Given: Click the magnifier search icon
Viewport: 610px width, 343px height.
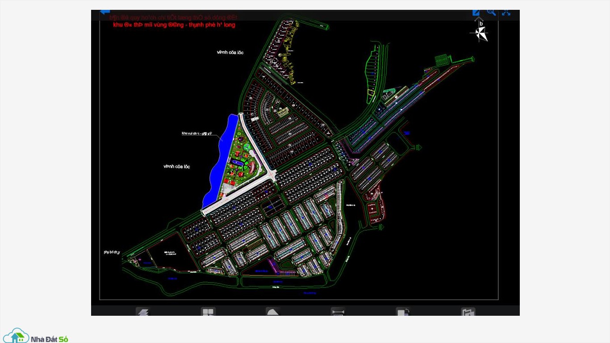Looking at the screenshot, I should (x=491, y=13).
